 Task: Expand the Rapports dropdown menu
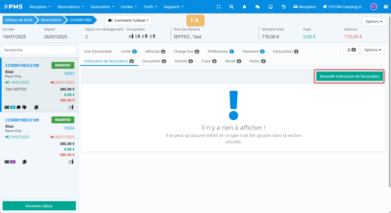coord(174,7)
